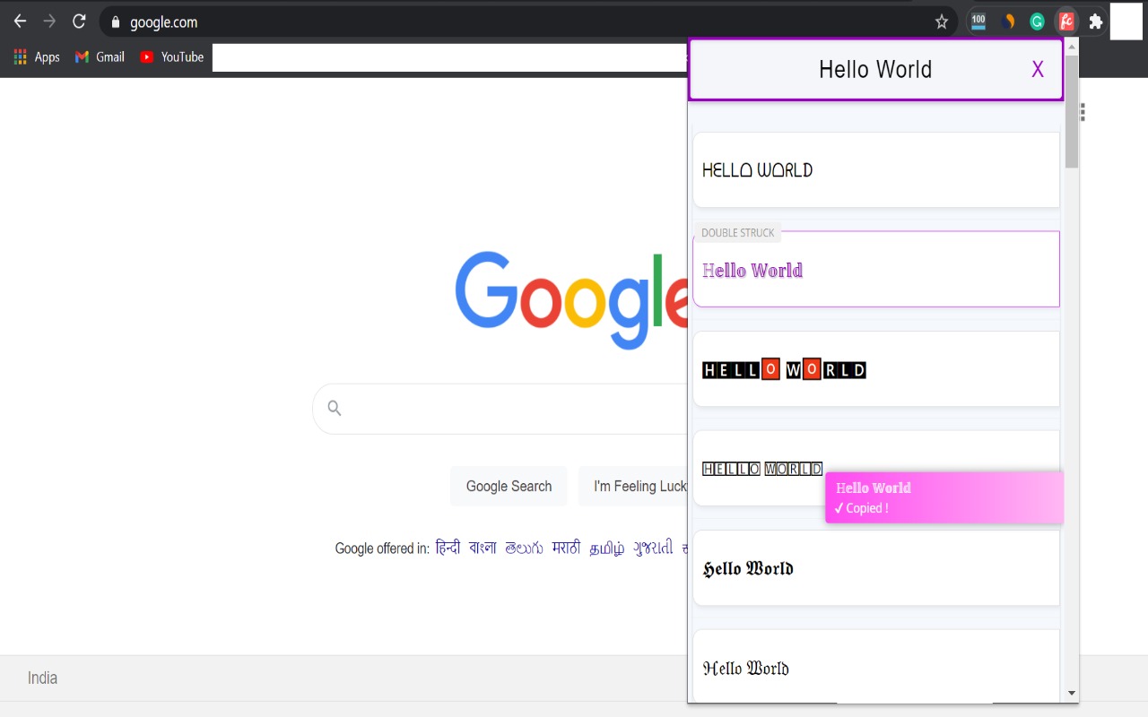Click the magnifier icon in search box
The width and height of the screenshot is (1148, 717).
coord(335,409)
